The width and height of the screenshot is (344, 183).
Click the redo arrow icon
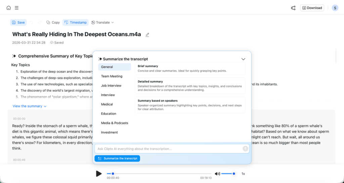[40, 22]
